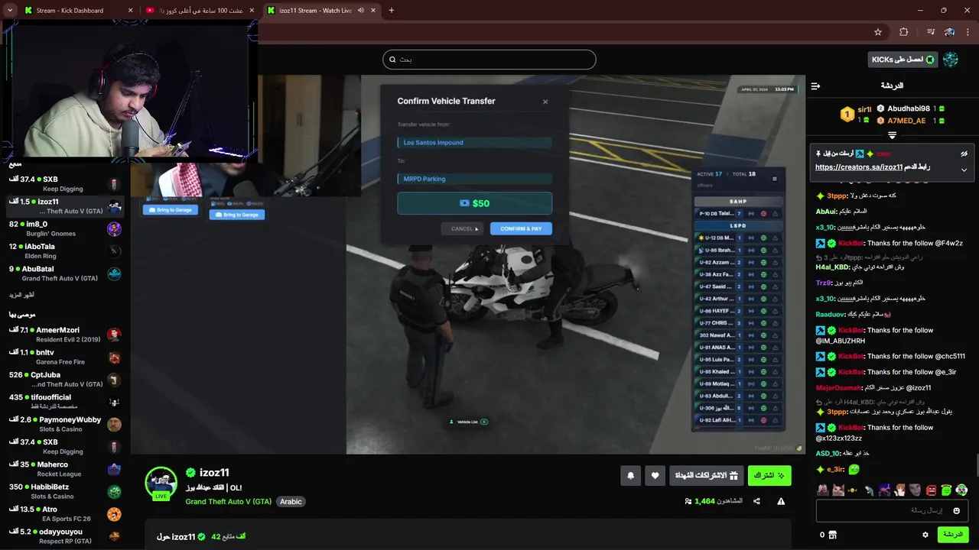Click the chat message input field
979x550 pixels.
pyautogui.click(x=892, y=510)
